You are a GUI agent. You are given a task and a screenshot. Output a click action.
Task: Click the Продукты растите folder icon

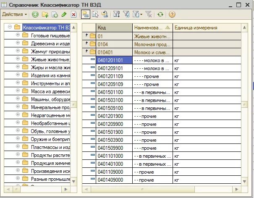coord(25,155)
